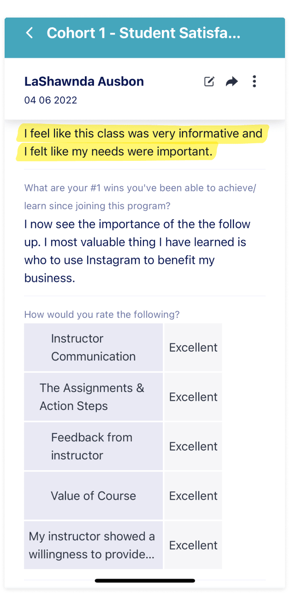Screen dimensions: 291x593
Task: Tap the #1 wins question label
Action: click(140, 196)
